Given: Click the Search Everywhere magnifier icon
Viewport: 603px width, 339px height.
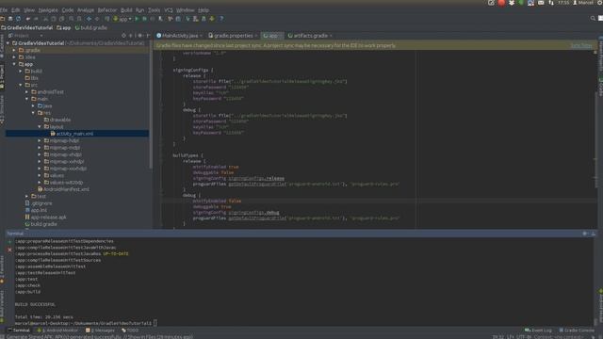Looking at the screenshot, I should click(593, 18).
